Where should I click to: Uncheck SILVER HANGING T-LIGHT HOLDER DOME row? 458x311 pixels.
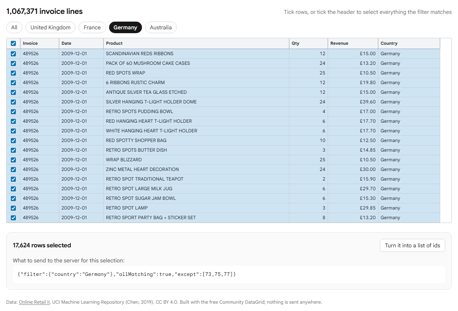[x=13, y=102]
